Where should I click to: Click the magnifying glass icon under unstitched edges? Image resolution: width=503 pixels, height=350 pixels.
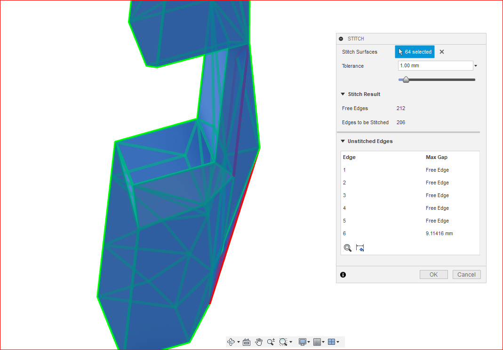click(x=348, y=247)
